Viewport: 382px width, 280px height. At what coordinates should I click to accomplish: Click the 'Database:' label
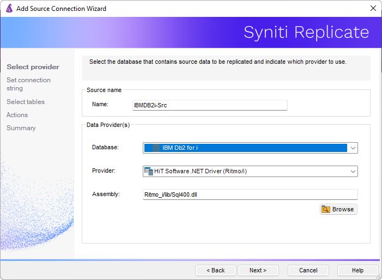tap(105, 147)
